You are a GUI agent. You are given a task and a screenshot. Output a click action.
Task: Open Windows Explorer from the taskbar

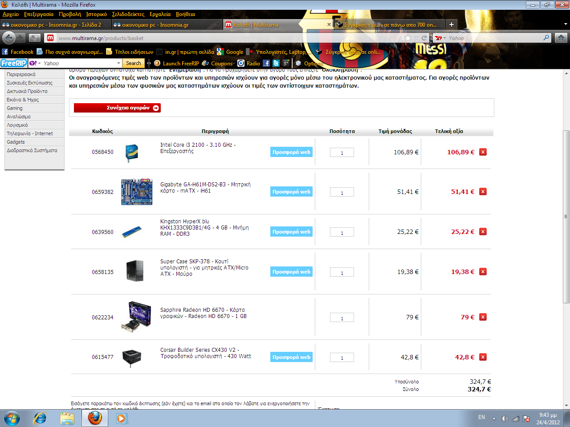67,418
